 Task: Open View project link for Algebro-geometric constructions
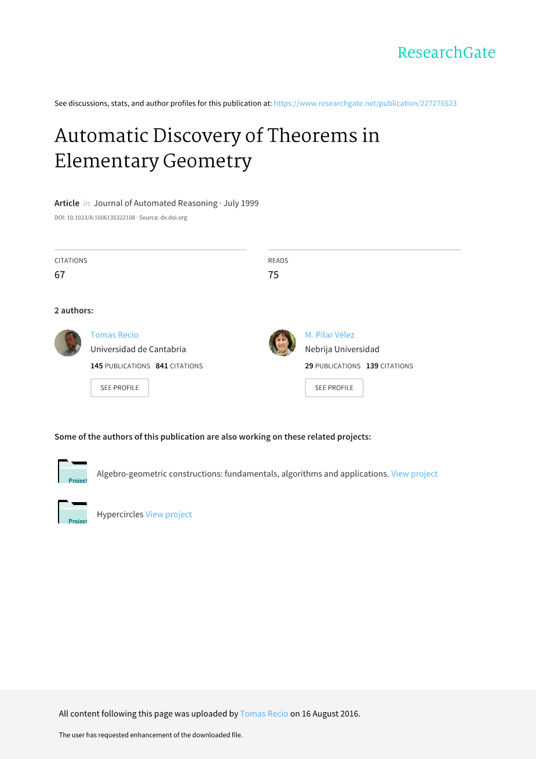(414, 474)
